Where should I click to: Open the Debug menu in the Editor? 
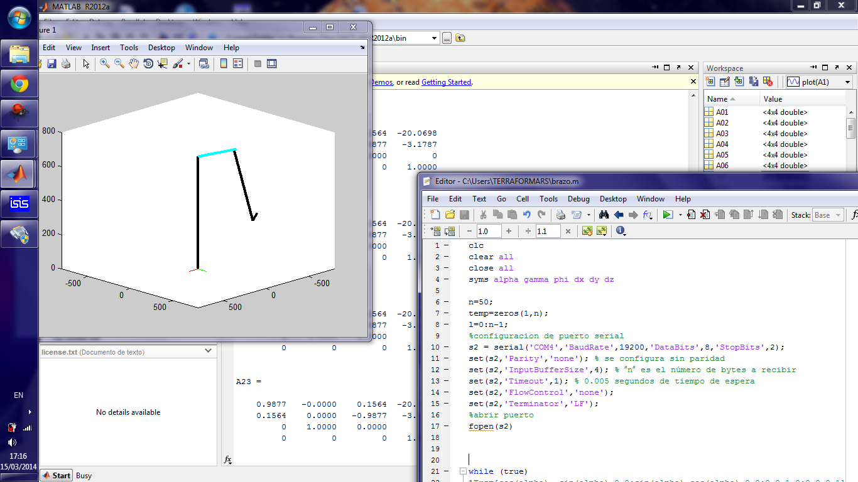(578, 199)
